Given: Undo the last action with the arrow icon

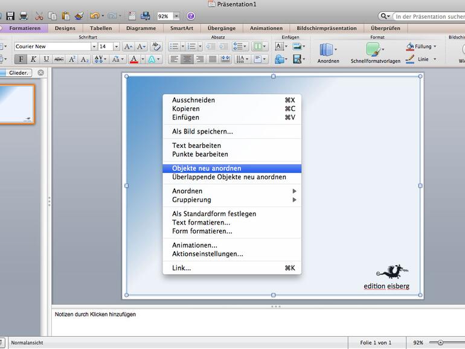Looking at the screenshot, I should 95,16.
